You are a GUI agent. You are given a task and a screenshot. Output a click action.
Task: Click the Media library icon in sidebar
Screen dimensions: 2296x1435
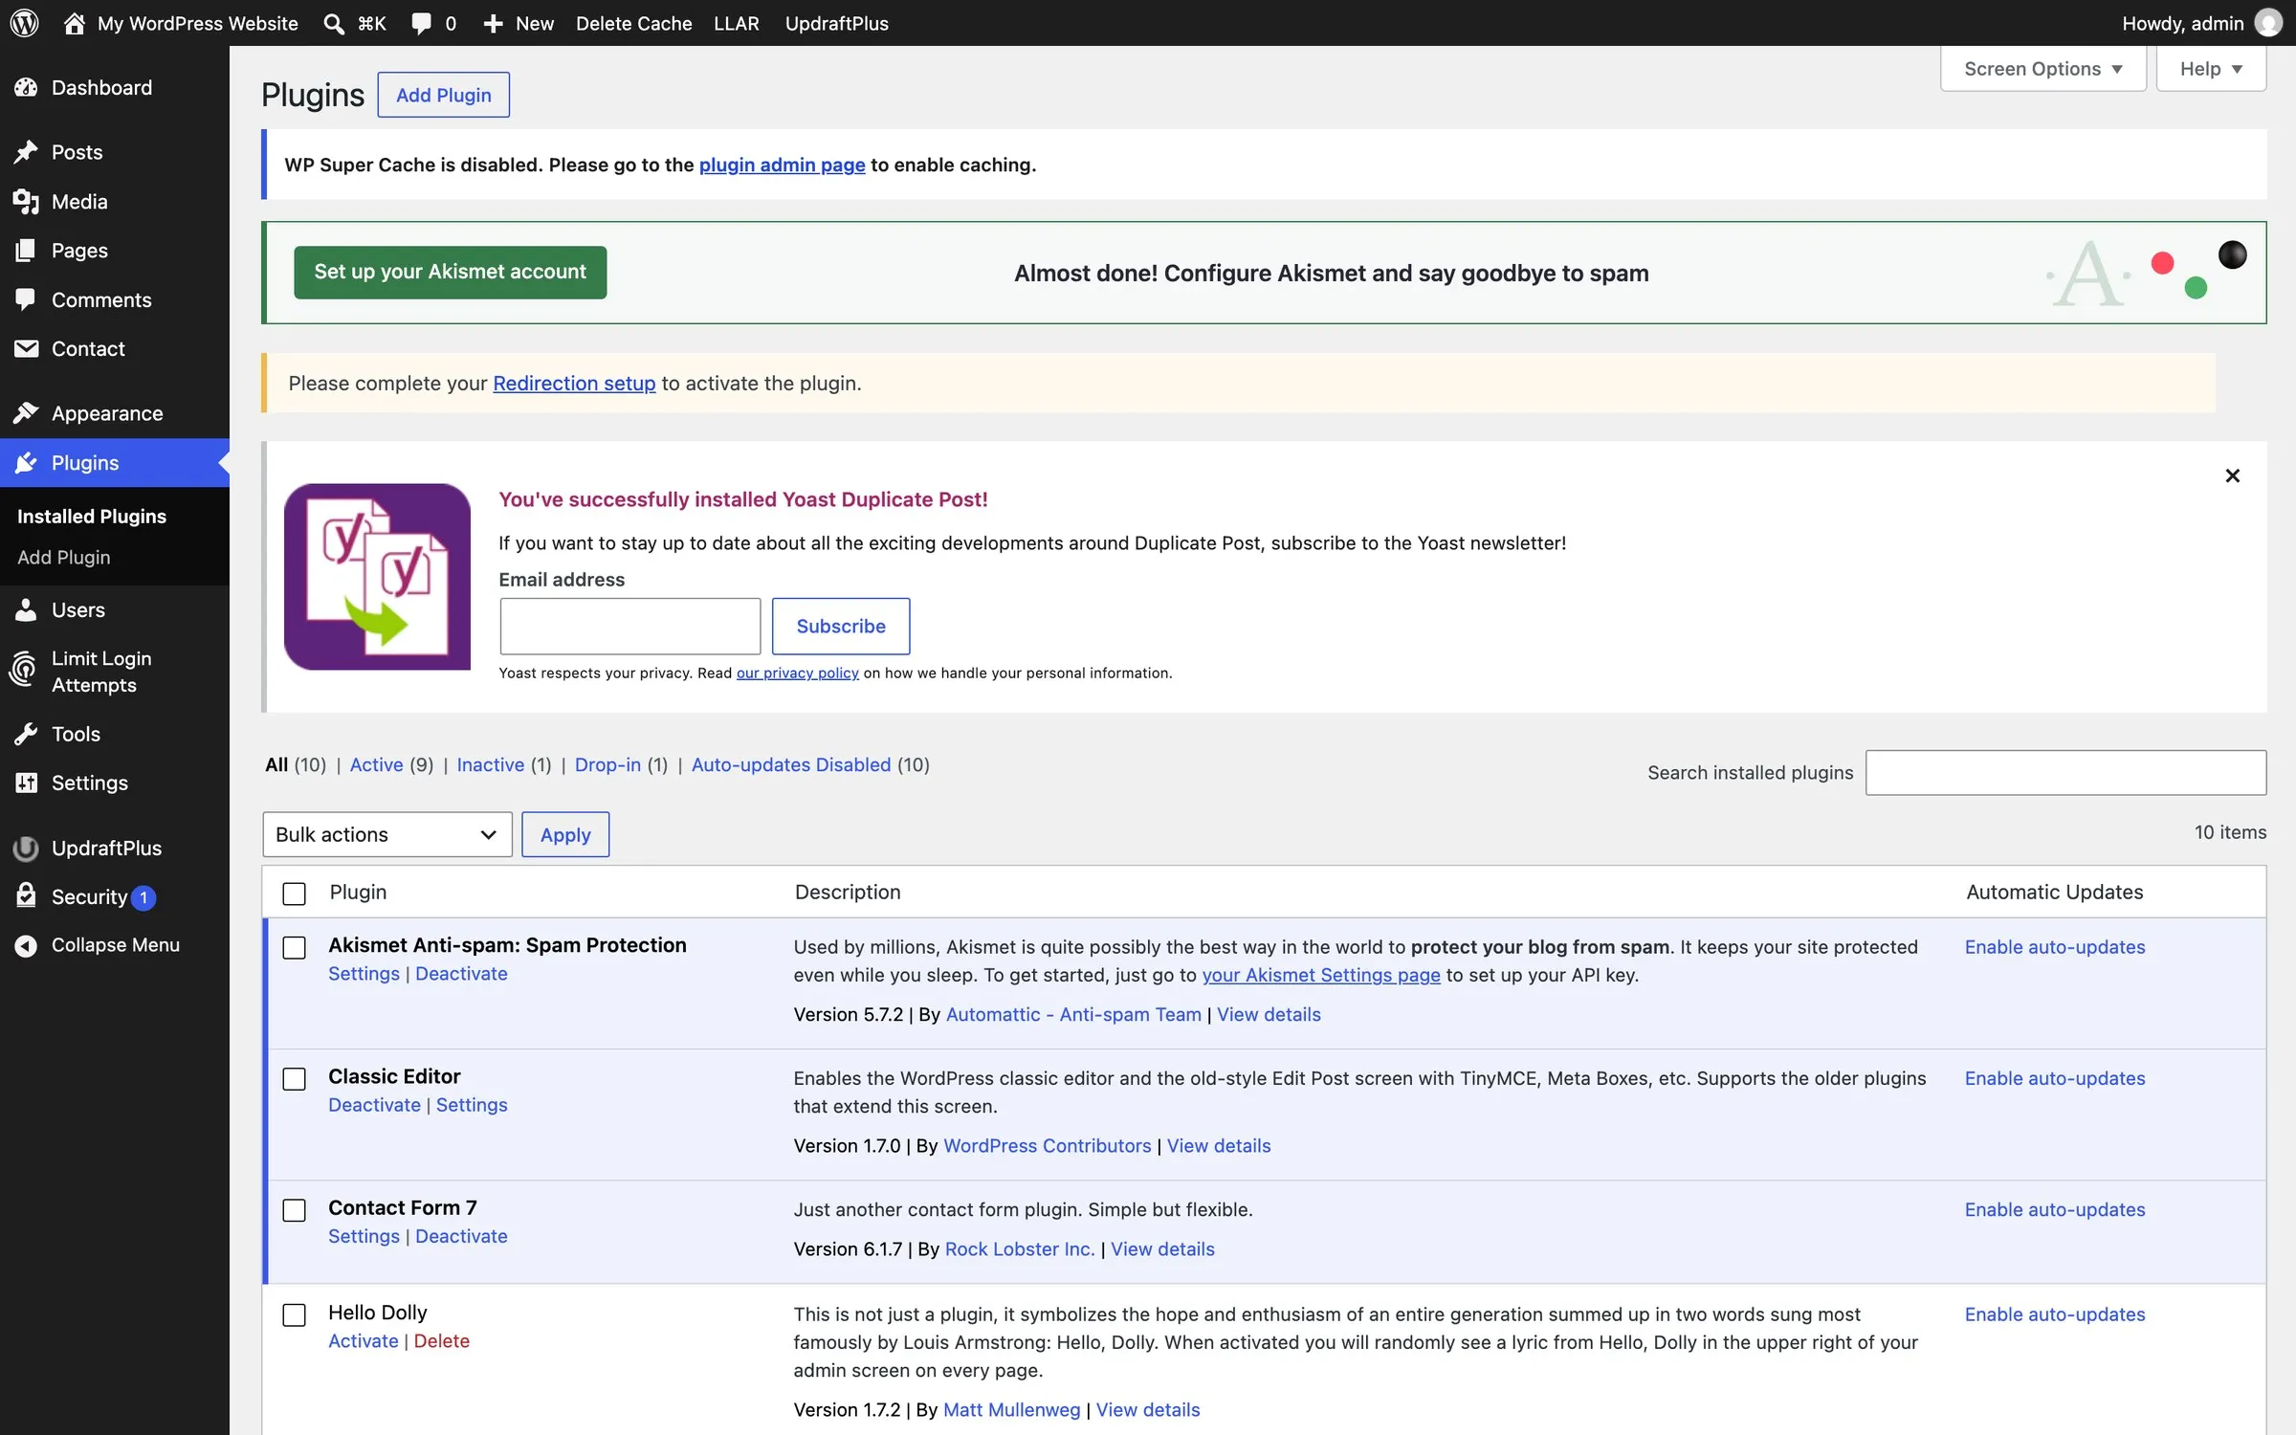click(26, 202)
